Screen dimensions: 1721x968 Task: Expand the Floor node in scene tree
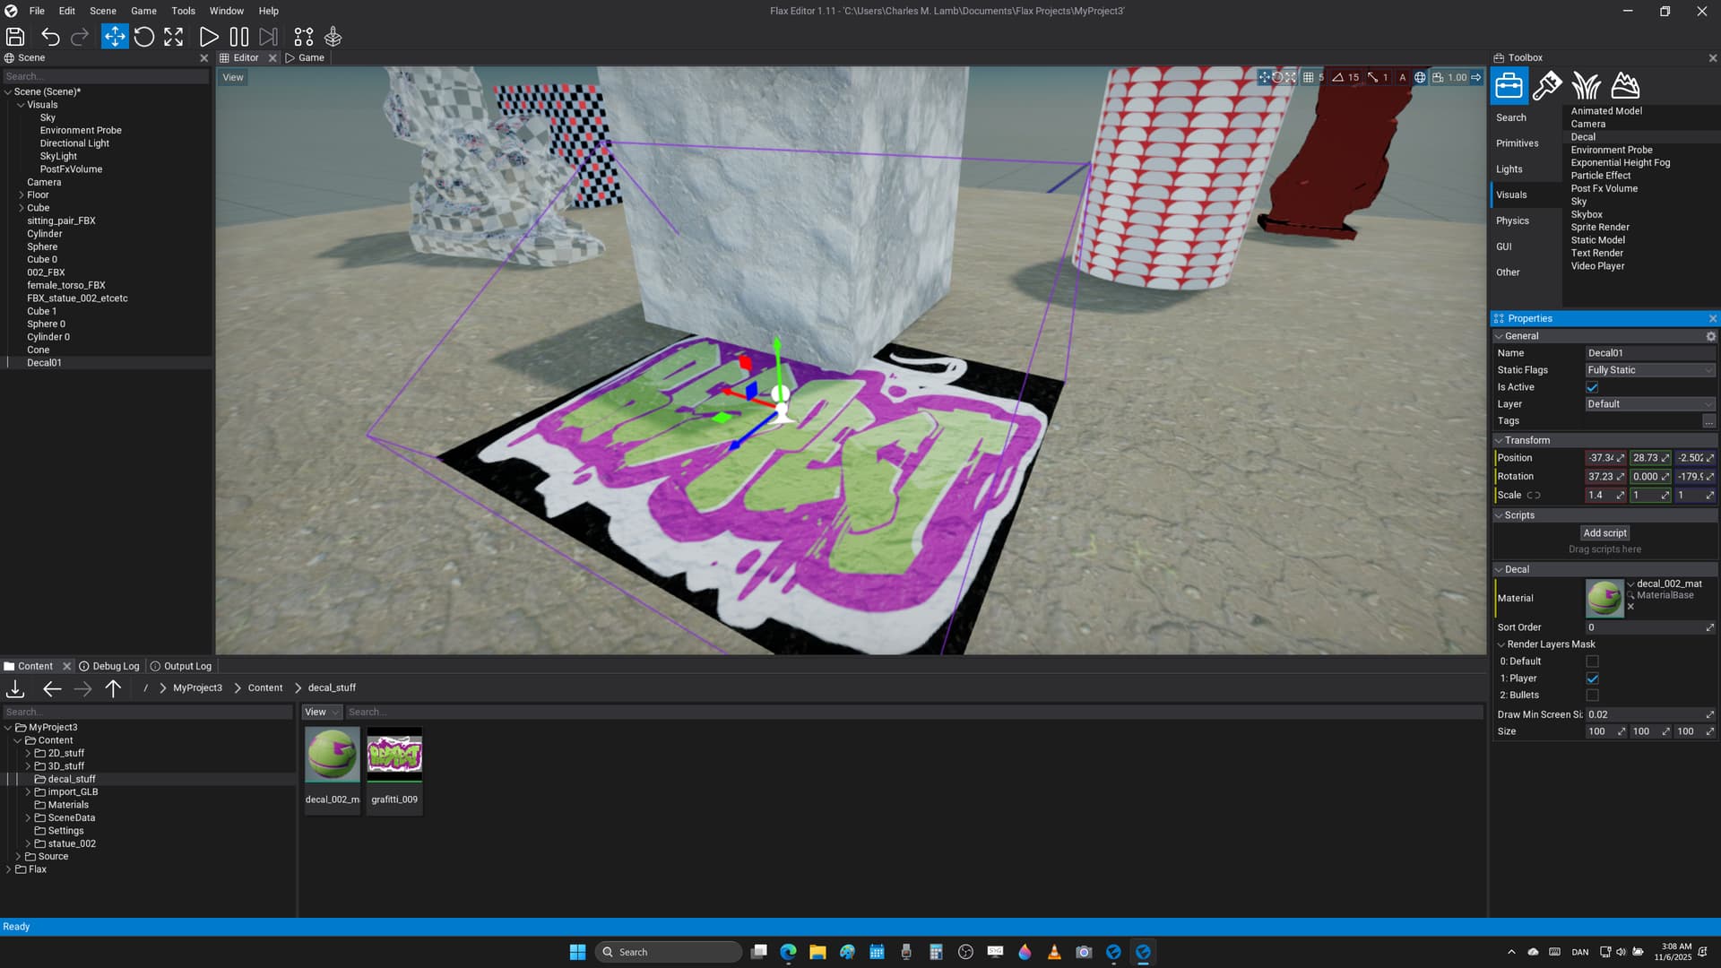tap(22, 194)
